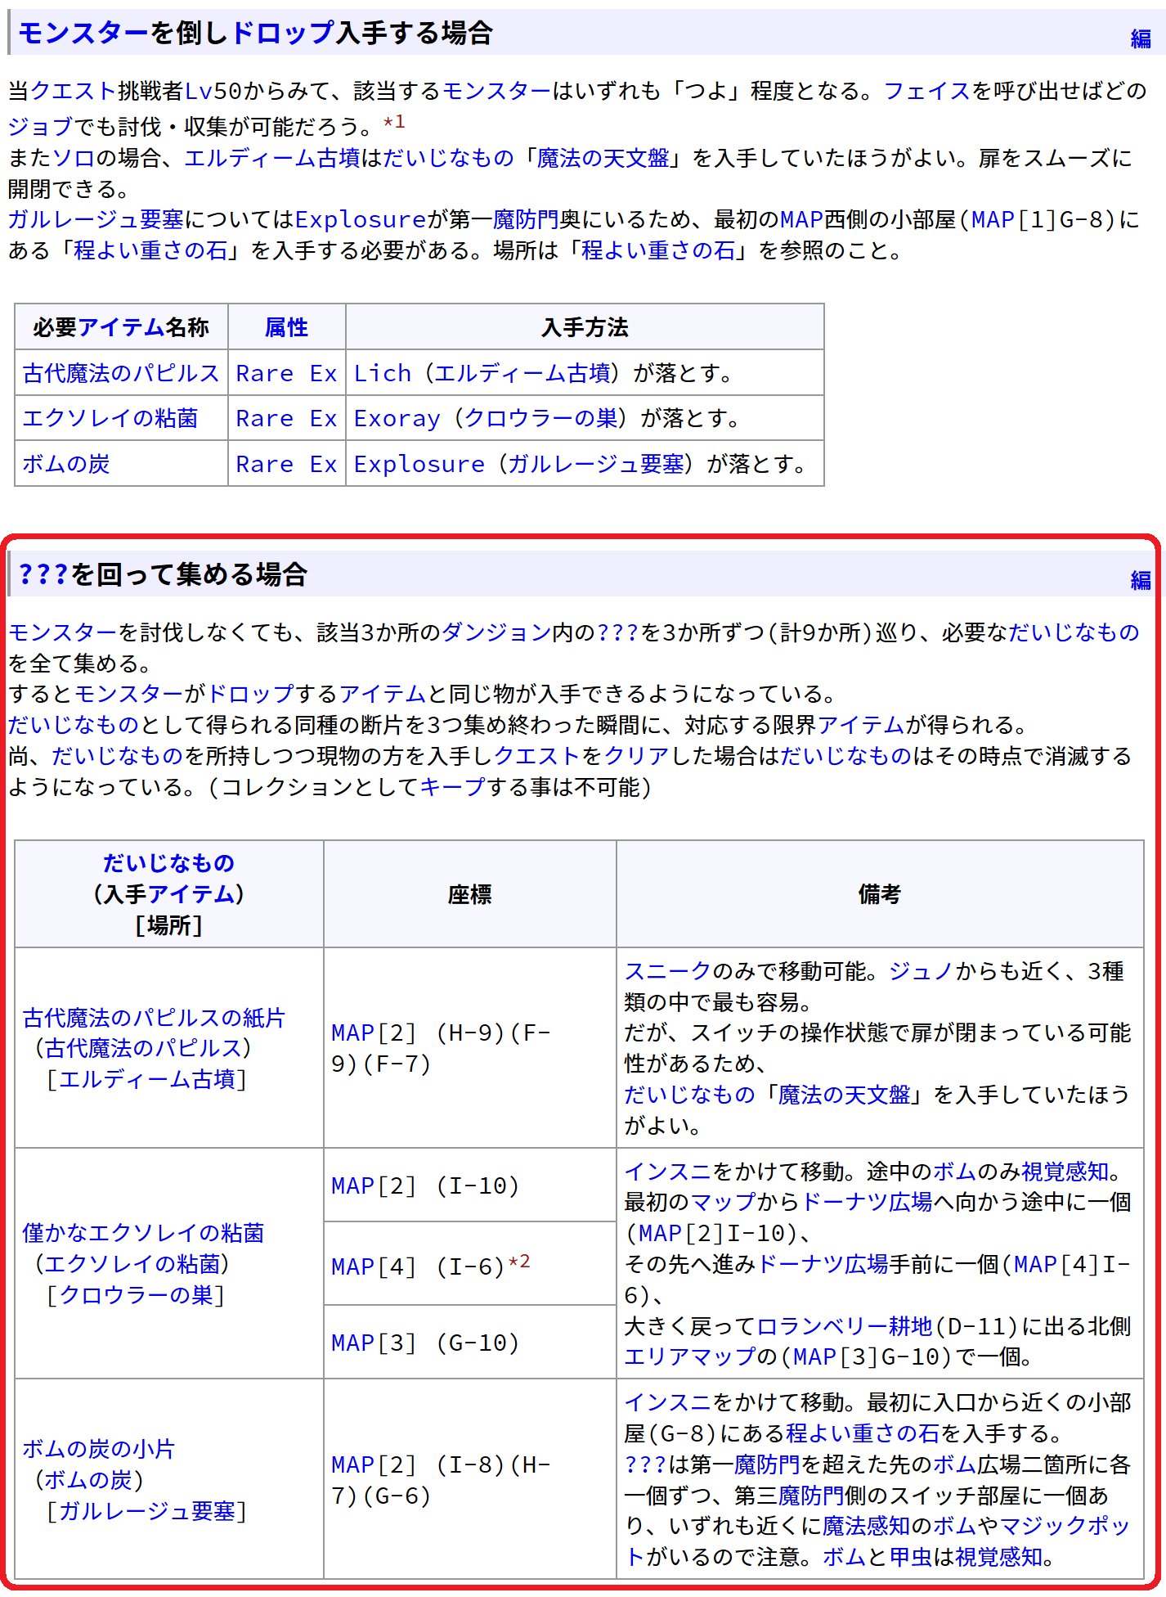
Task: Open Explosure link in the ボムの炭 row
Action: tap(419, 464)
